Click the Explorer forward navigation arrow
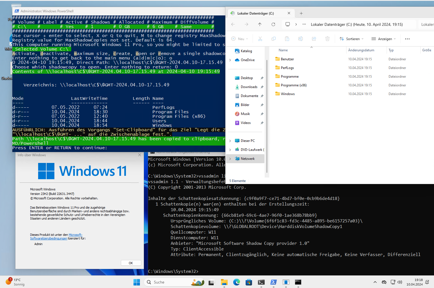The image size is (434, 288). click(246, 24)
